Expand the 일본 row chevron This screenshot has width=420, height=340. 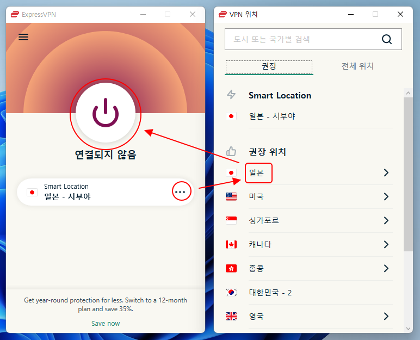pyautogui.click(x=386, y=172)
